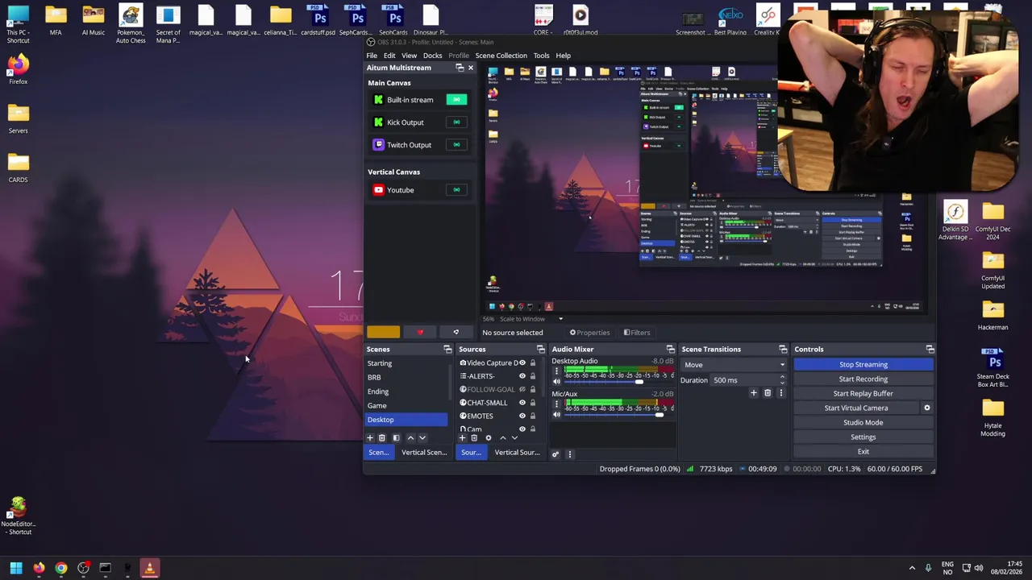
Task: Click Start Replay Buffer button
Action: tap(863, 394)
